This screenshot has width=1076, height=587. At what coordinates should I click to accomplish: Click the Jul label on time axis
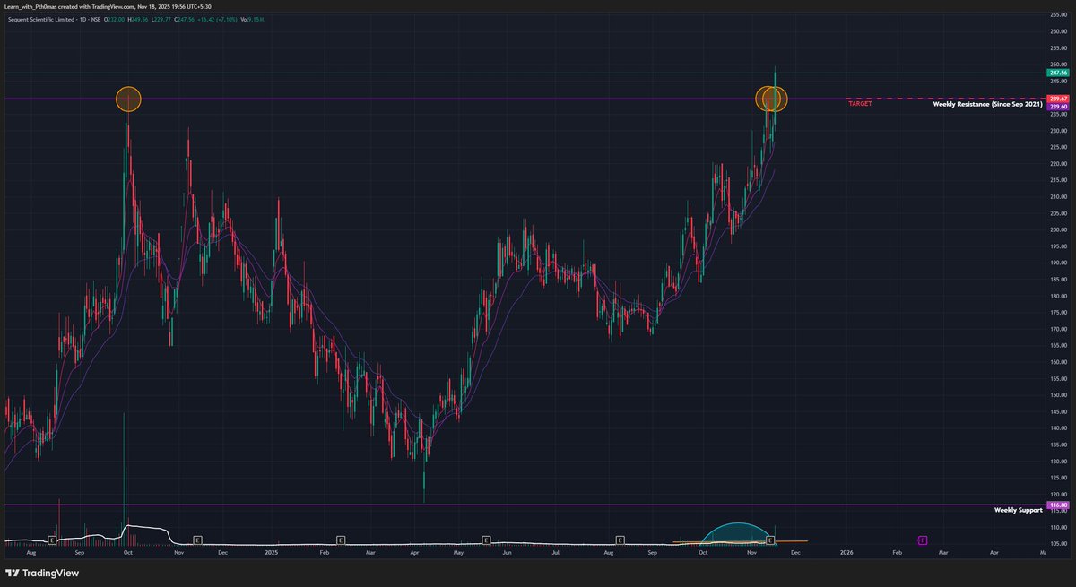click(x=556, y=554)
